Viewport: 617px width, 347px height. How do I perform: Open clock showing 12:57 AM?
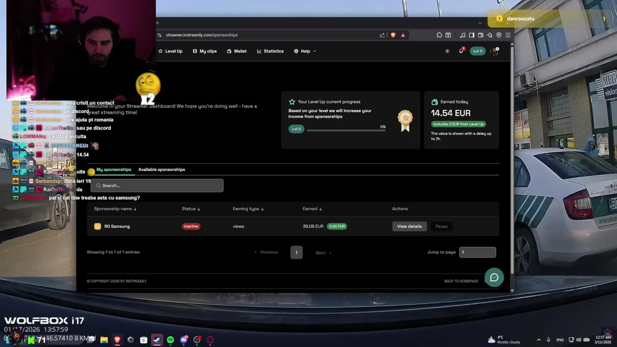tap(603, 340)
